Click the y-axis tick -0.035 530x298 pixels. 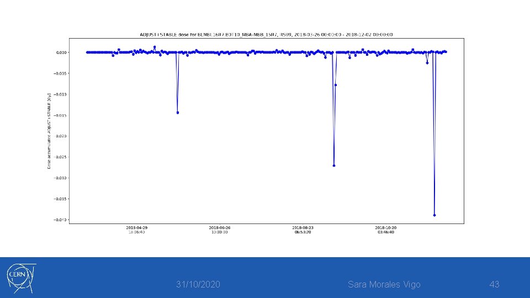point(60,199)
